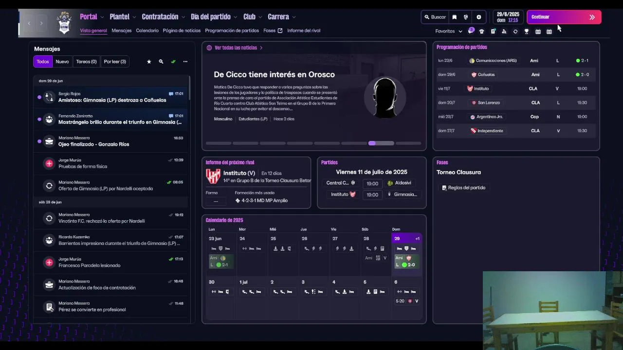Click the date display 29/6/2025
The width and height of the screenshot is (623, 350).
(508, 17)
